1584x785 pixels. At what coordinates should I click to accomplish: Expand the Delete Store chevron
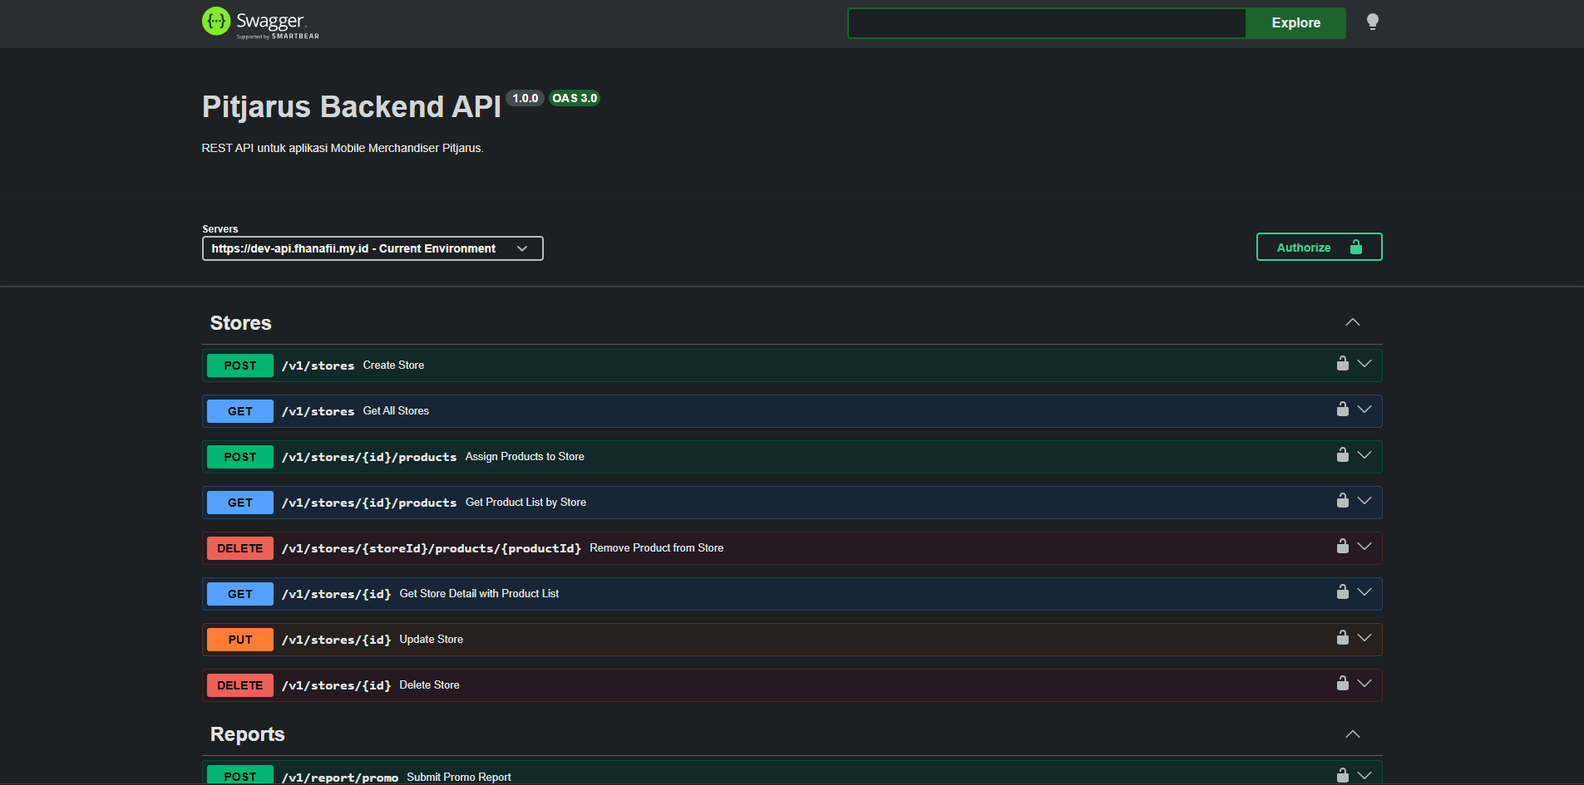point(1364,684)
